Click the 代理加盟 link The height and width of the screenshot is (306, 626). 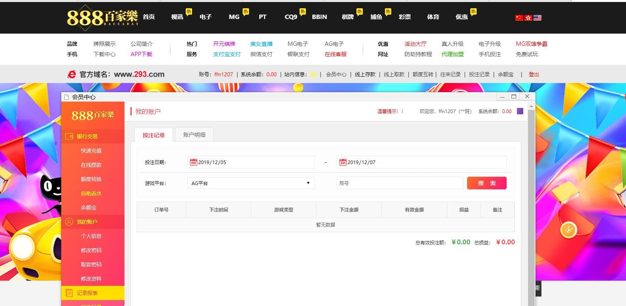pos(453,54)
